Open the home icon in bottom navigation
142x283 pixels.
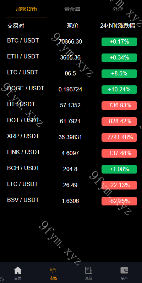[x=18, y=271]
